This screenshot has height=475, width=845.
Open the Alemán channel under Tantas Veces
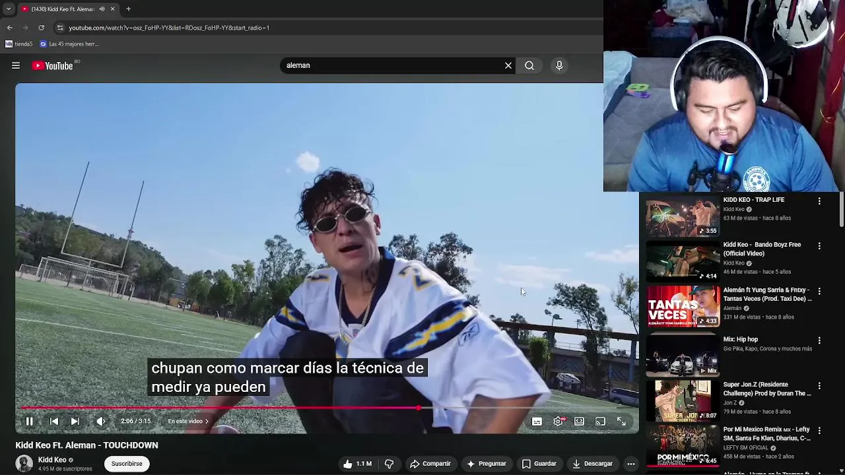click(x=733, y=308)
